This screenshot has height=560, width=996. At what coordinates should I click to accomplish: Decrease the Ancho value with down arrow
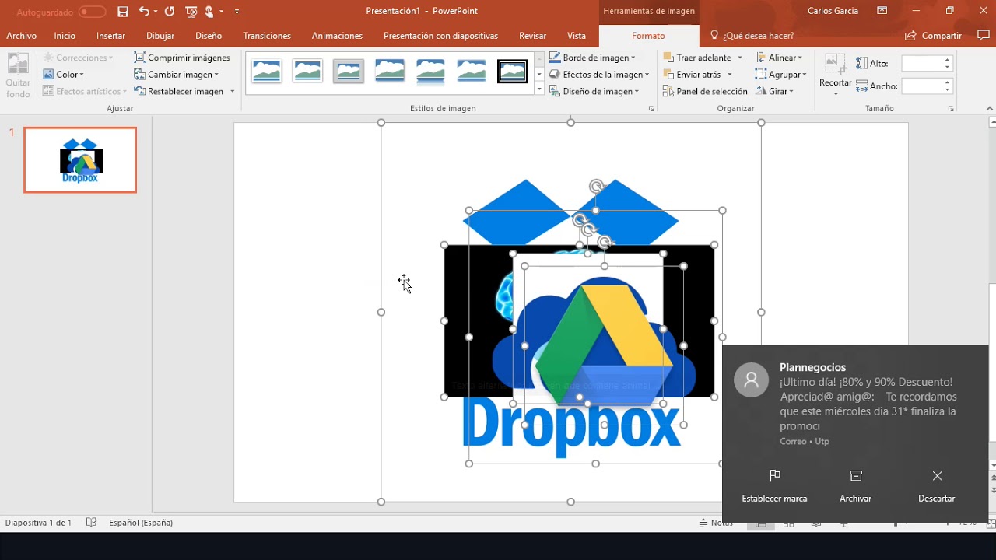coord(948,90)
